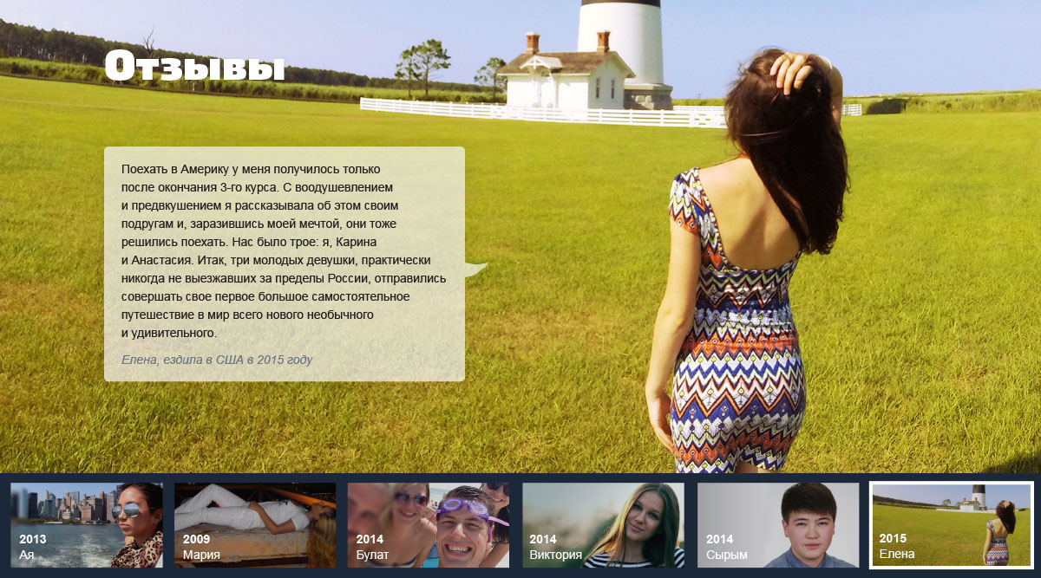1041x578 pixels.
Task: Select Сырым's 2014 review thumbnail
Action: click(x=777, y=524)
